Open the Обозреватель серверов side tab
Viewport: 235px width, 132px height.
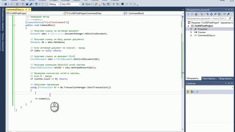click(3, 19)
